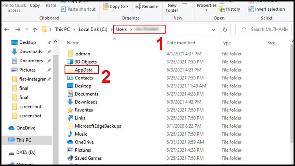This screenshot has width=295, height=166.
Task: Click the Forward navigation arrow
Action: 18,30
